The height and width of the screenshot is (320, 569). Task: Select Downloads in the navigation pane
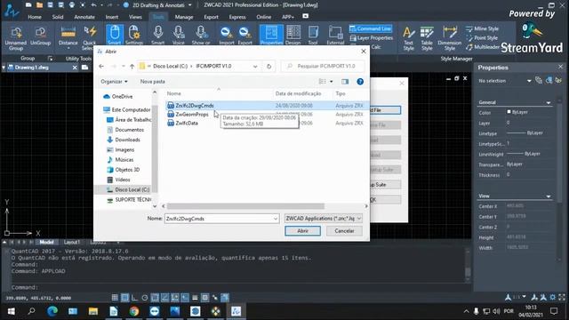(127, 140)
